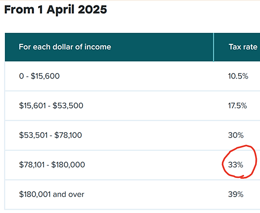
Task: Click the 'Tax rate' column header
Action: click(x=243, y=47)
